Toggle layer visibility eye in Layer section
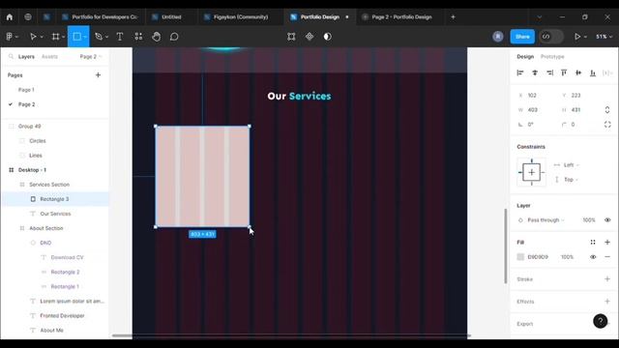Screen dimensions: 619x348 (x=607, y=220)
